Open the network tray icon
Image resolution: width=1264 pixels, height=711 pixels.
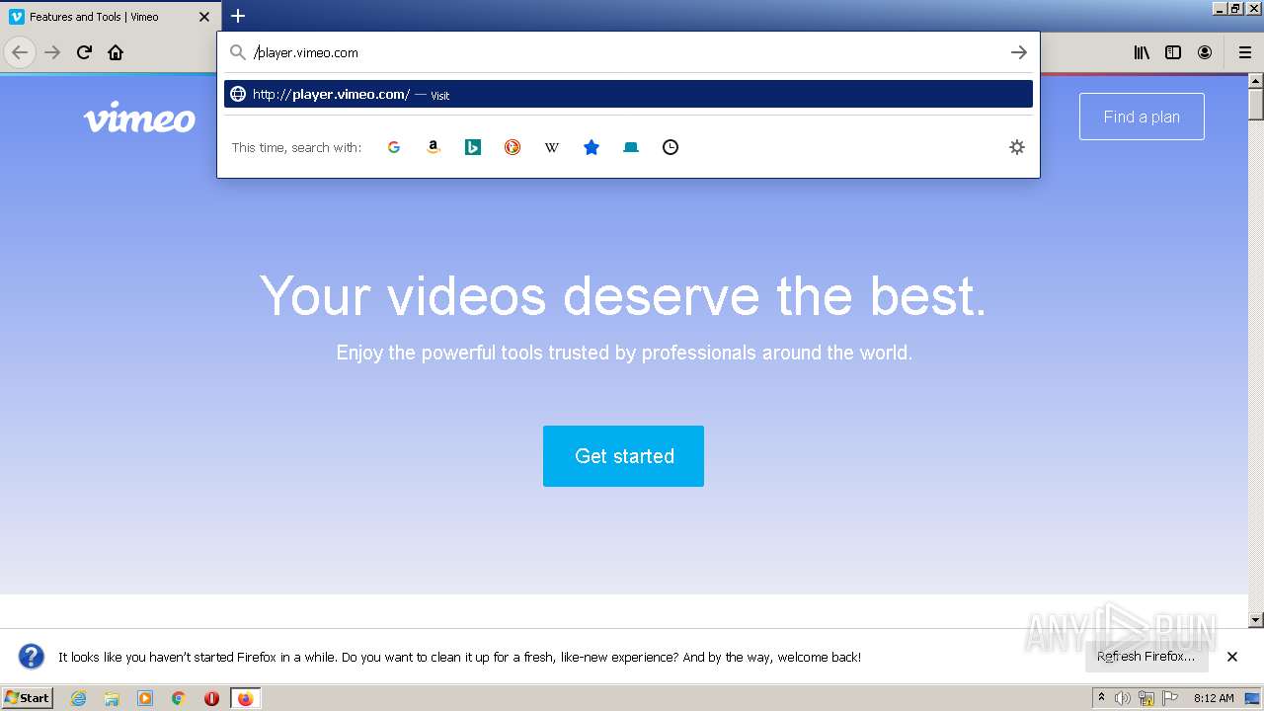click(x=1146, y=698)
